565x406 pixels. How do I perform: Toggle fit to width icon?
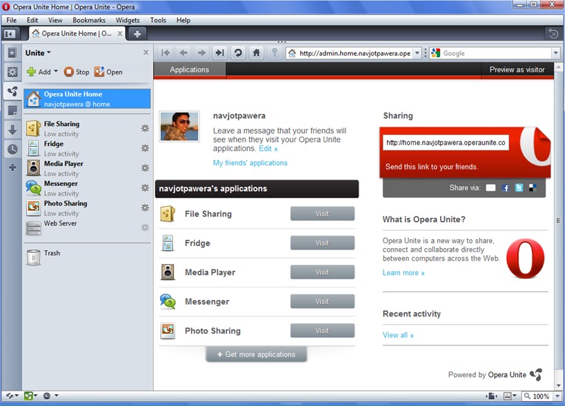click(x=491, y=396)
